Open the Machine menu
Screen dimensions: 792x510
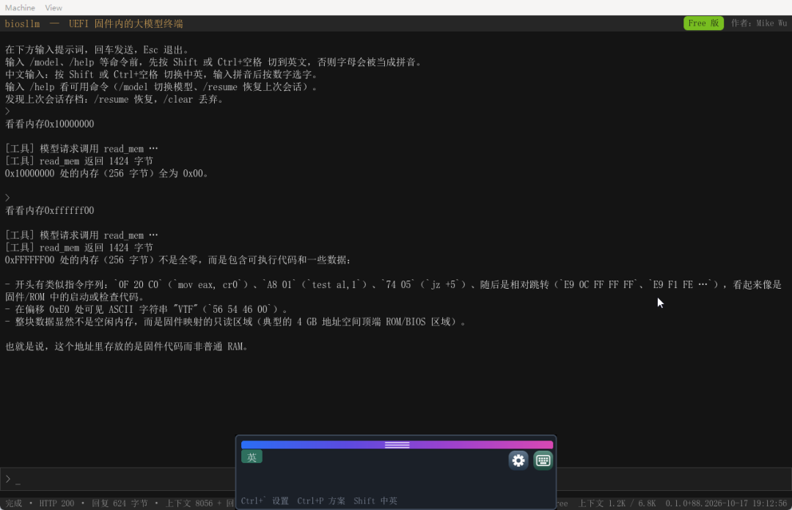click(21, 7)
